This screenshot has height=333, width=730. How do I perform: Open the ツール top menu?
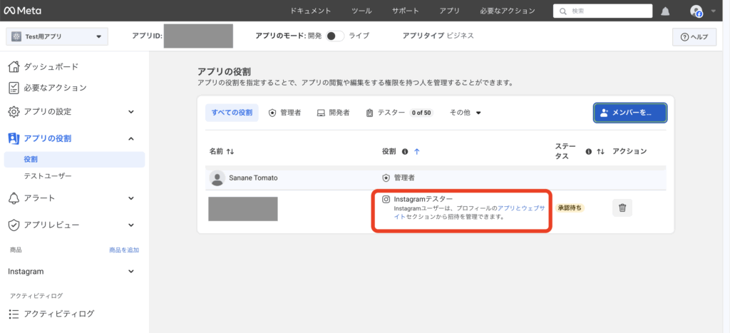[361, 11]
